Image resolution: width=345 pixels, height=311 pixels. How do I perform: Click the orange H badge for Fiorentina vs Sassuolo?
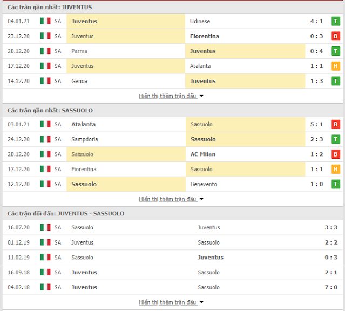(x=335, y=170)
